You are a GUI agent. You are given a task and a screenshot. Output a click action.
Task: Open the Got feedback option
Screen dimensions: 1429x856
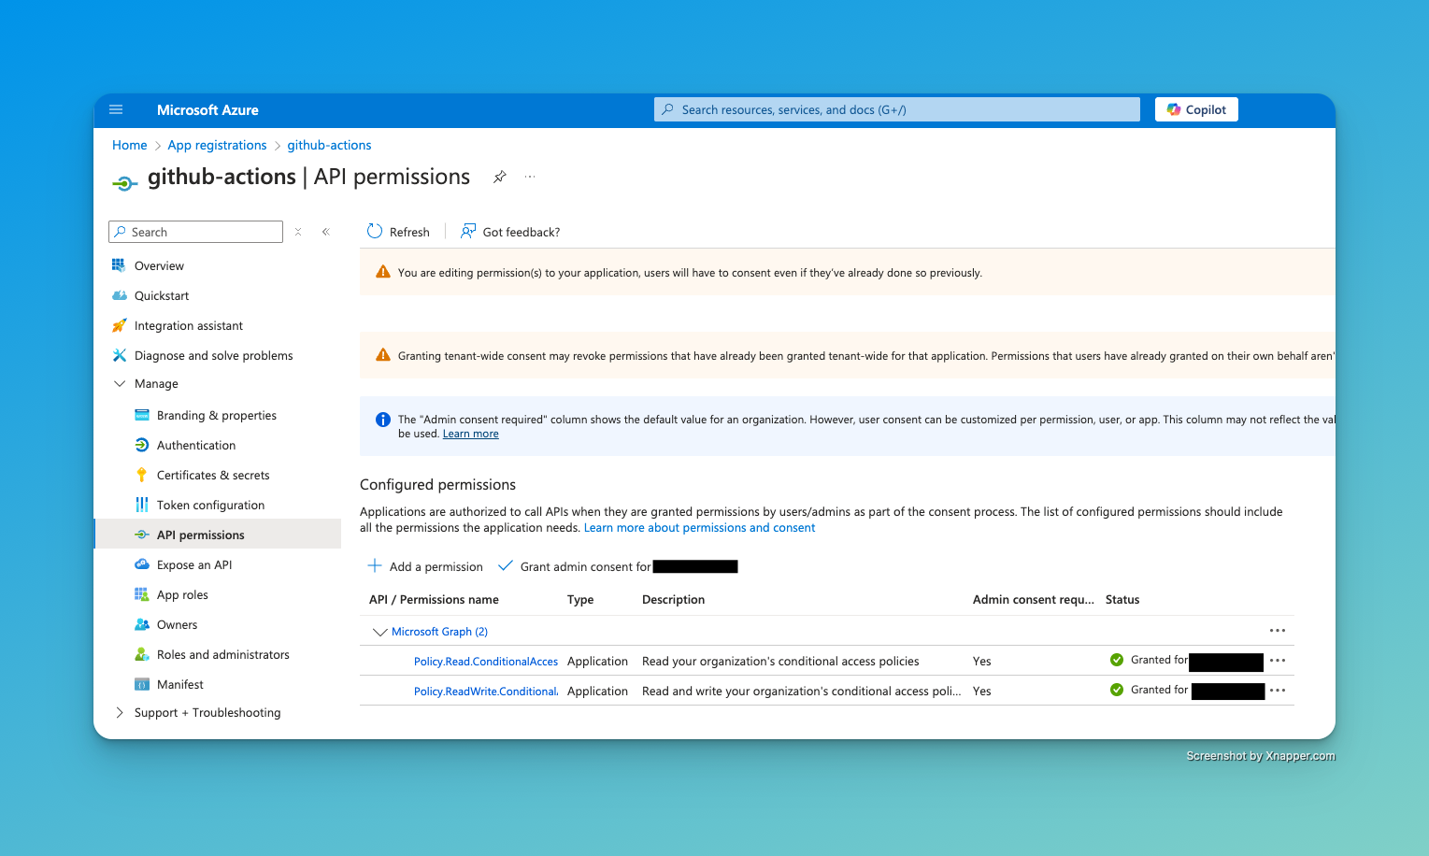tap(509, 231)
